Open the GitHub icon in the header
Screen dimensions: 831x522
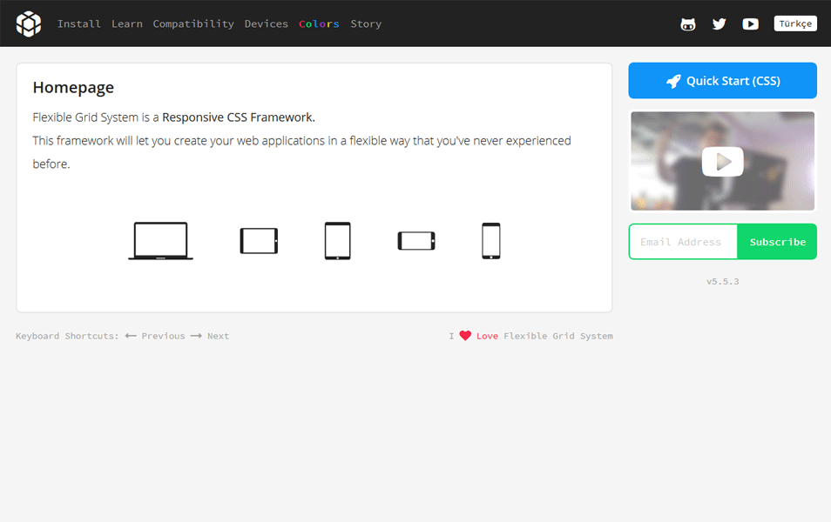coord(688,23)
